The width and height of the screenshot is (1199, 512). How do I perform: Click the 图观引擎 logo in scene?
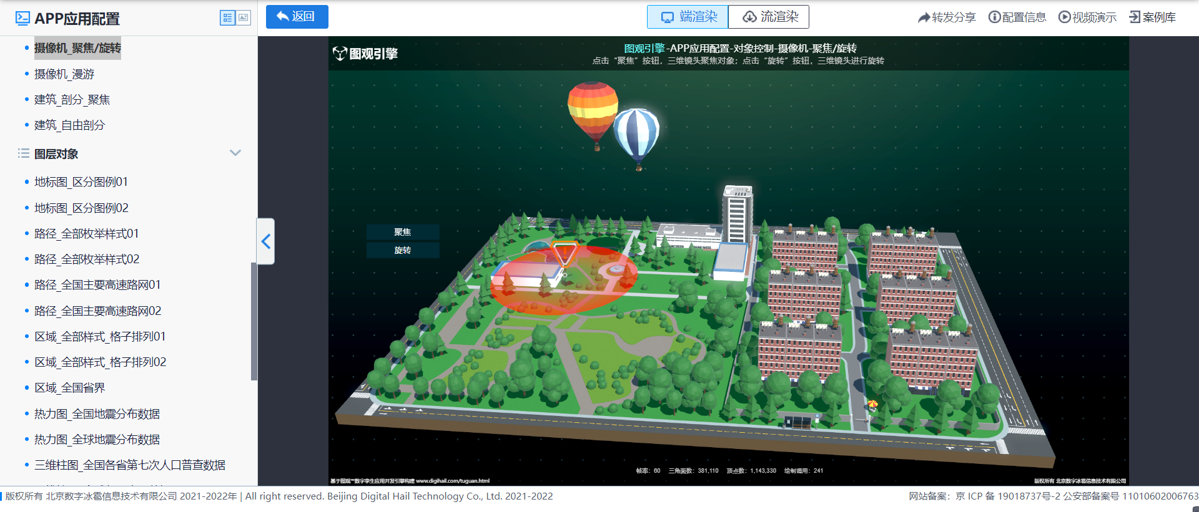tap(365, 54)
